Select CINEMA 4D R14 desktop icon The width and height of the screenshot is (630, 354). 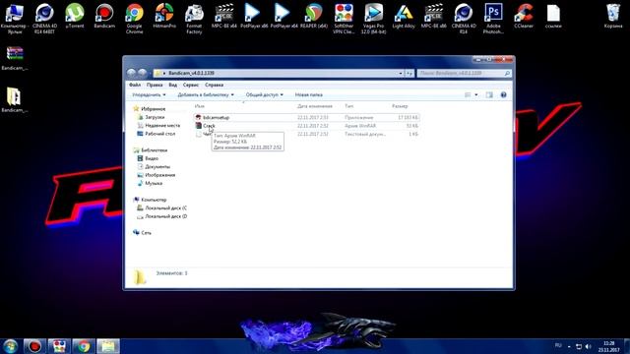coord(464,18)
